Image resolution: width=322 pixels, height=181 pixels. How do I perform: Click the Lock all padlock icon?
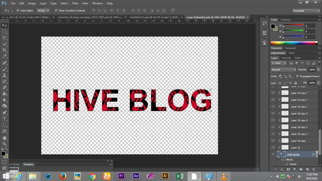pos(296,83)
